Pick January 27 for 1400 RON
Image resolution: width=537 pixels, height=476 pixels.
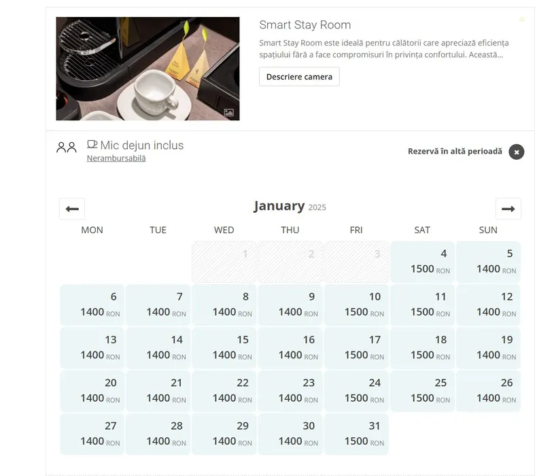92,434
